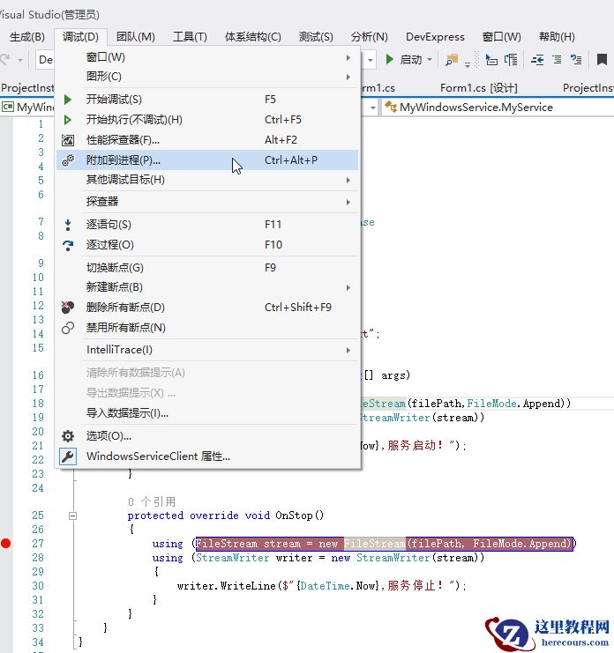614x653 pixels.
Task: Click the Debug configuration combo box field
Action: click(46, 60)
